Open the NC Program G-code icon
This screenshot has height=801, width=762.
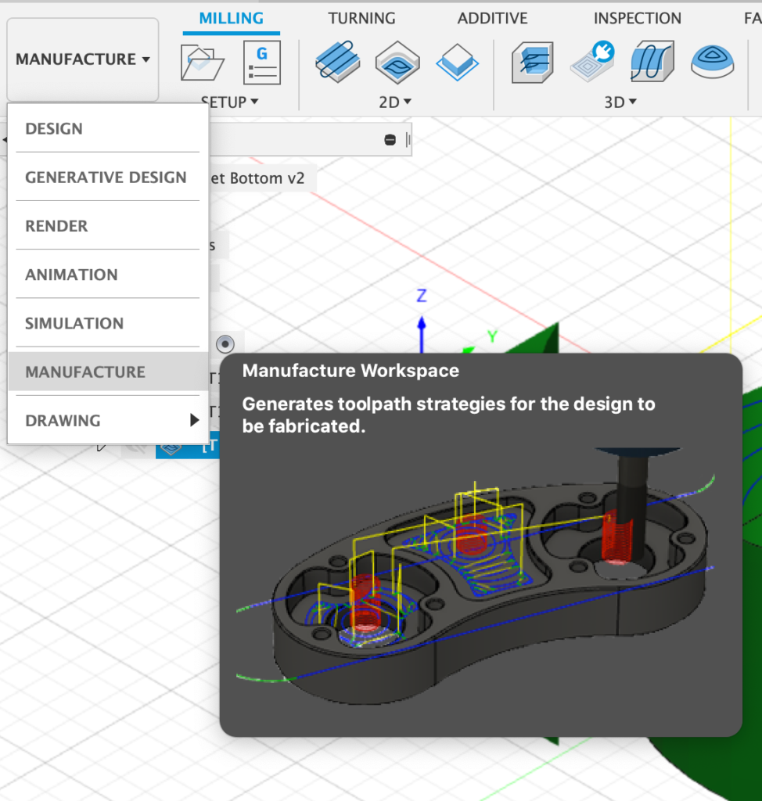click(261, 63)
